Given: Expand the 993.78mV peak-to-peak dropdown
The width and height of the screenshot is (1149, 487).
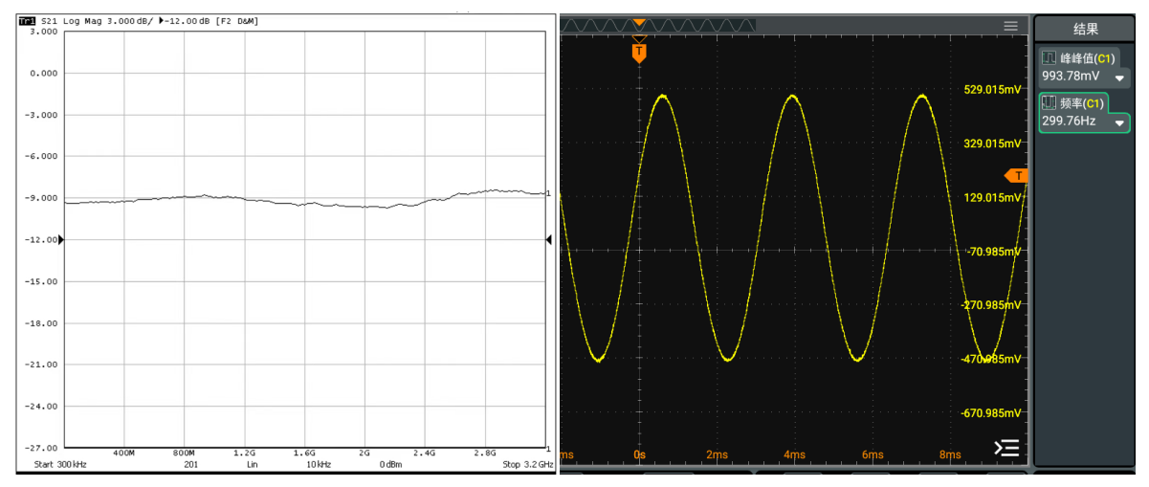Looking at the screenshot, I should click(x=1118, y=78).
